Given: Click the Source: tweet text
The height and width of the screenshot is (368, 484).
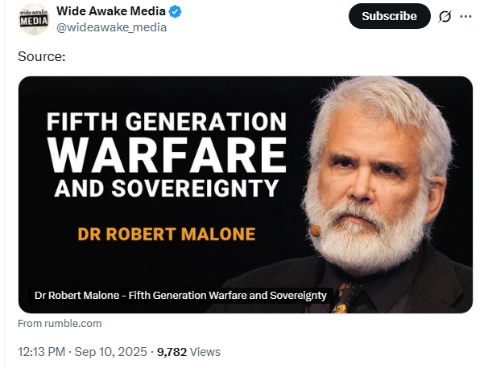Looking at the screenshot, I should point(41,58).
